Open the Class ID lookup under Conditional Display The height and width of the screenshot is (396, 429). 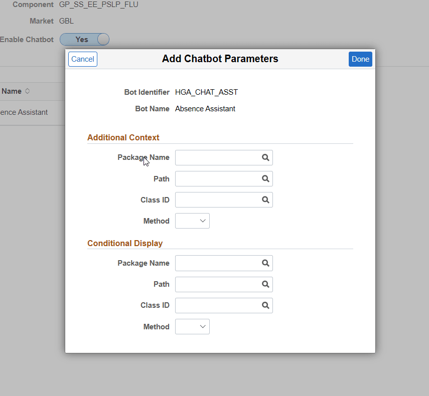pyautogui.click(x=265, y=305)
